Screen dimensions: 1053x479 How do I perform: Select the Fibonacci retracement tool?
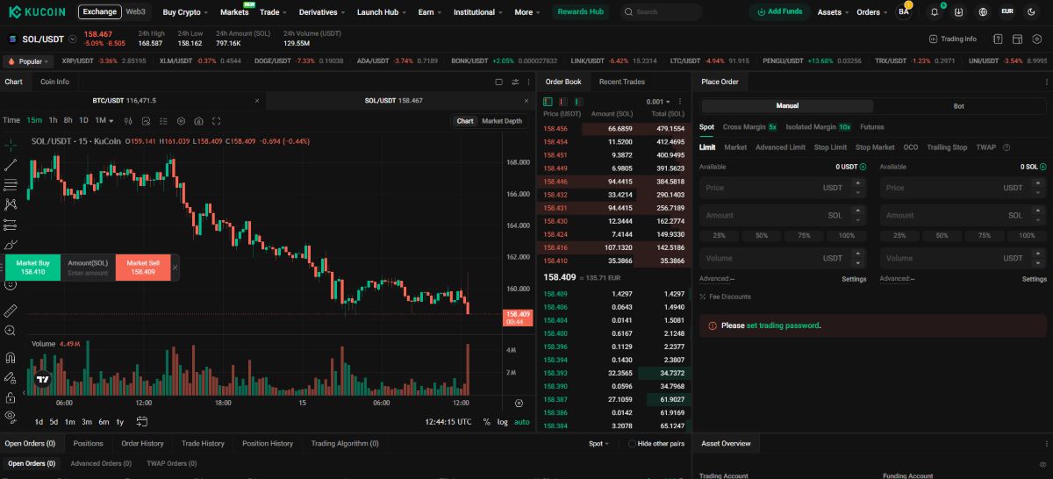click(11, 184)
